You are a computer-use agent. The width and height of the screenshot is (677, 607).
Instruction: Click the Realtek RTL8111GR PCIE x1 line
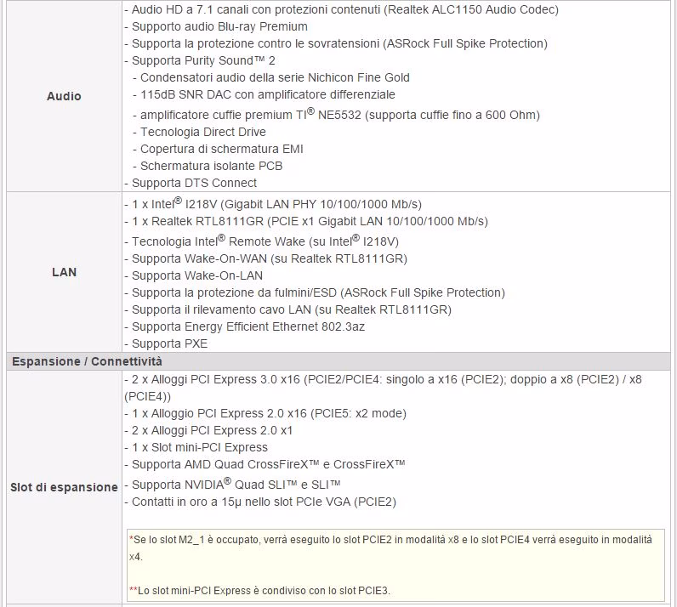pyautogui.click(x=306, y=222)
